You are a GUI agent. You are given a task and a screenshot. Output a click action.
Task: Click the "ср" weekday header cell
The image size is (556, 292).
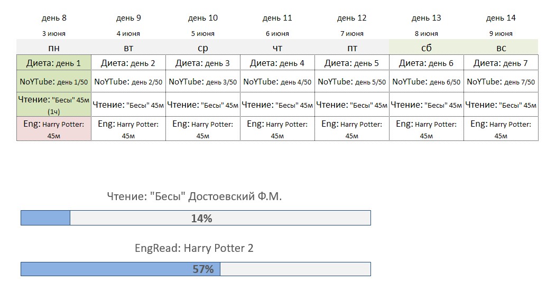click(203, 48)
